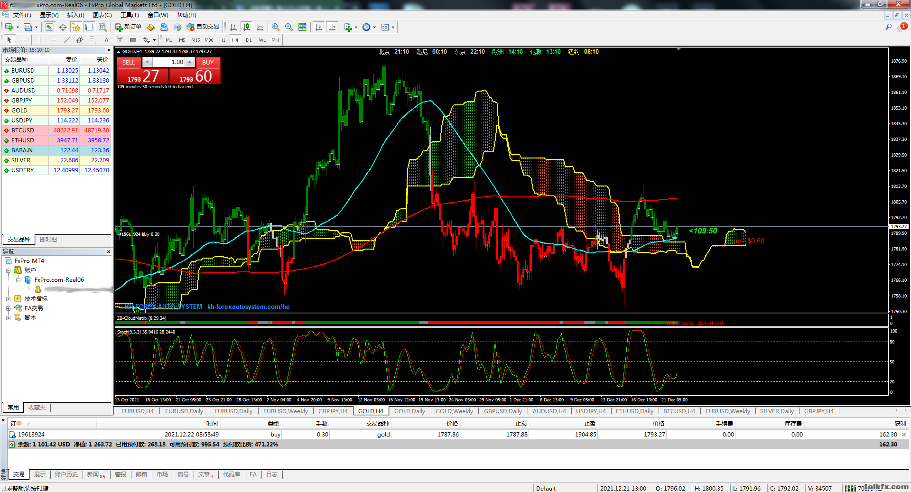This screenshot has height=492, width=911.
Task: Expand the 账户 tree node
Action: point(8,270)
